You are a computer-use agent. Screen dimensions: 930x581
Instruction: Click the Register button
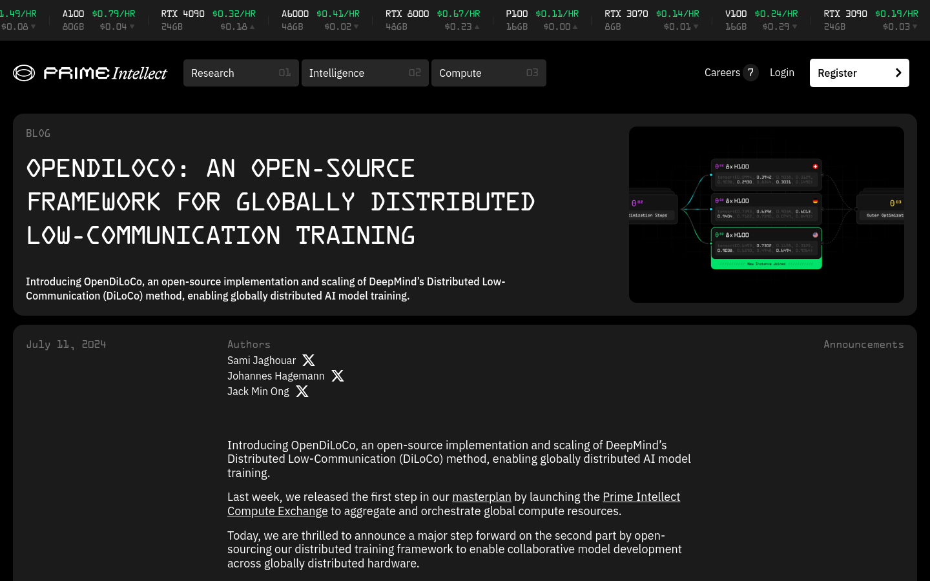(x=860, y=73)
